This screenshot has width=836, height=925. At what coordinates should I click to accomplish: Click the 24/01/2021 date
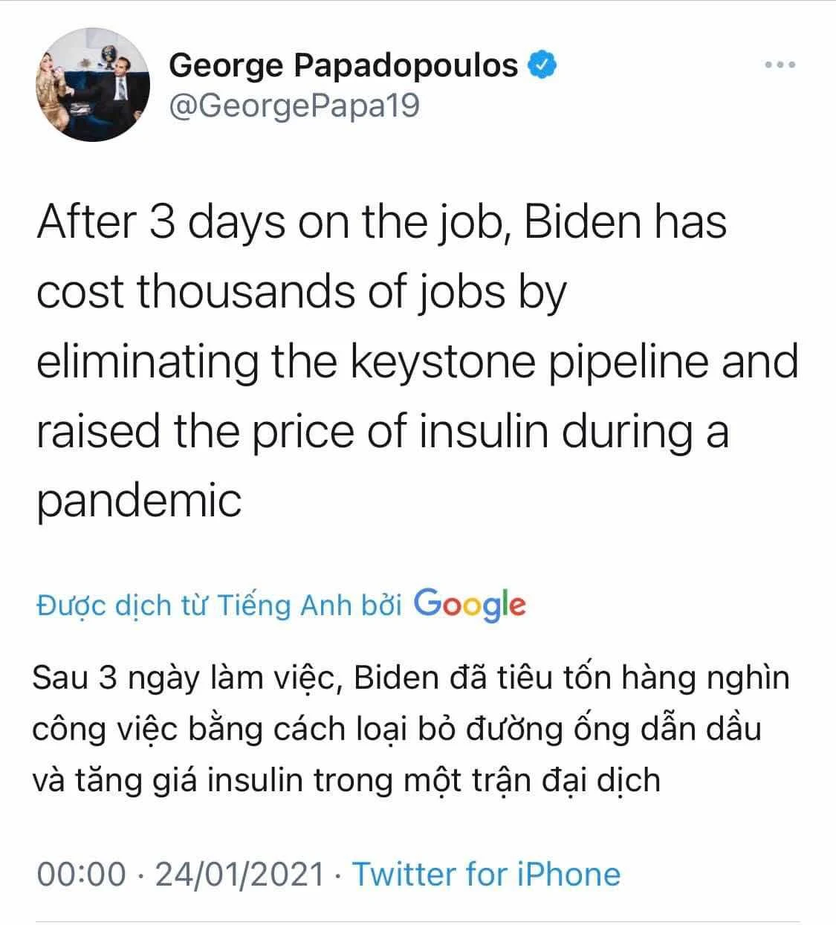point(239,874)
